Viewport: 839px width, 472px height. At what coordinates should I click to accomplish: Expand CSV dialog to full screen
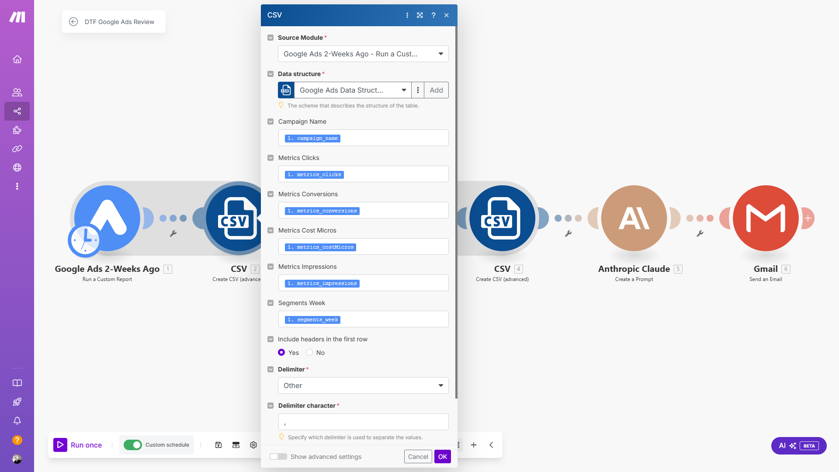pyautogui.click(x=420, y=15)
